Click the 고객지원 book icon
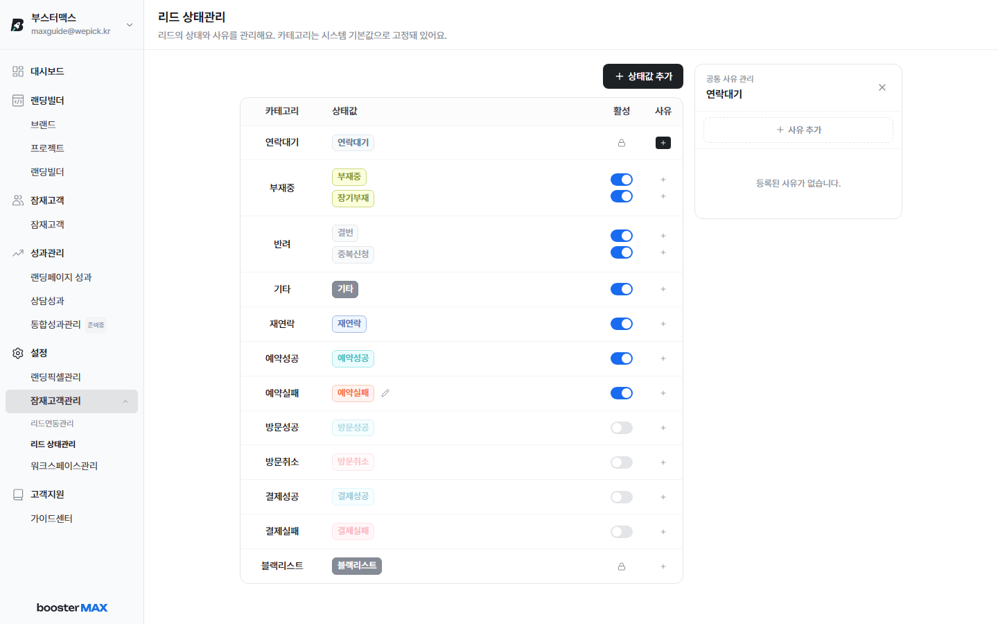Viewport: 998px width, 624px height. tap(18, 494)
